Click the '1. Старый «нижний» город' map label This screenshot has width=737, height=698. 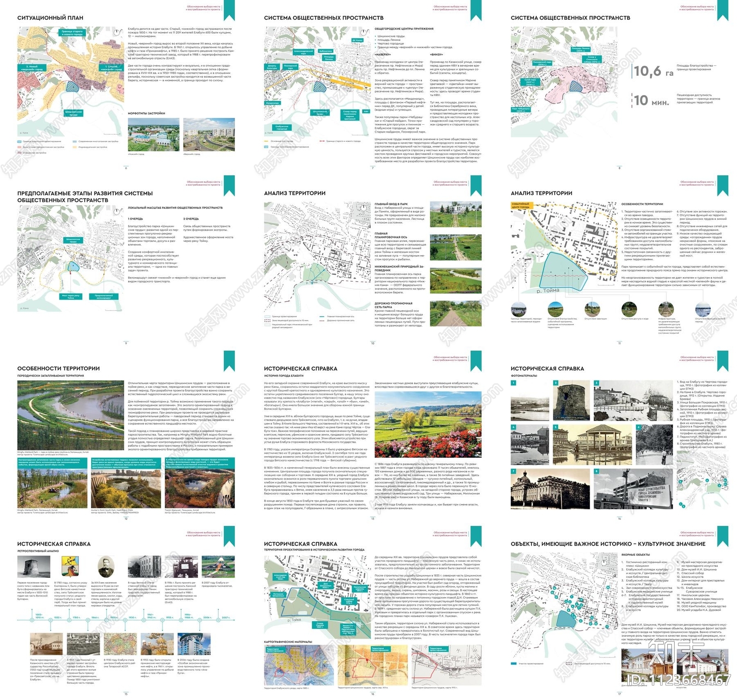111,67
